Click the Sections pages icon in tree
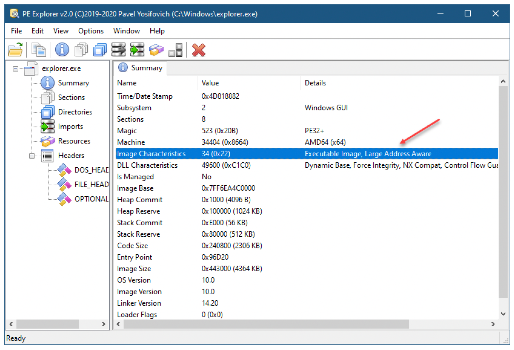The width and height of the screenshot is (514, 350). [47, 97]
